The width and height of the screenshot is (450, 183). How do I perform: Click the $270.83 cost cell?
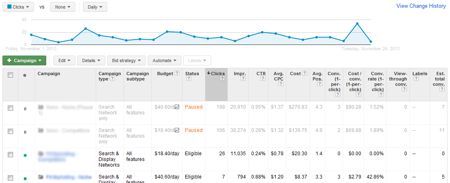[x=298, y=107]
